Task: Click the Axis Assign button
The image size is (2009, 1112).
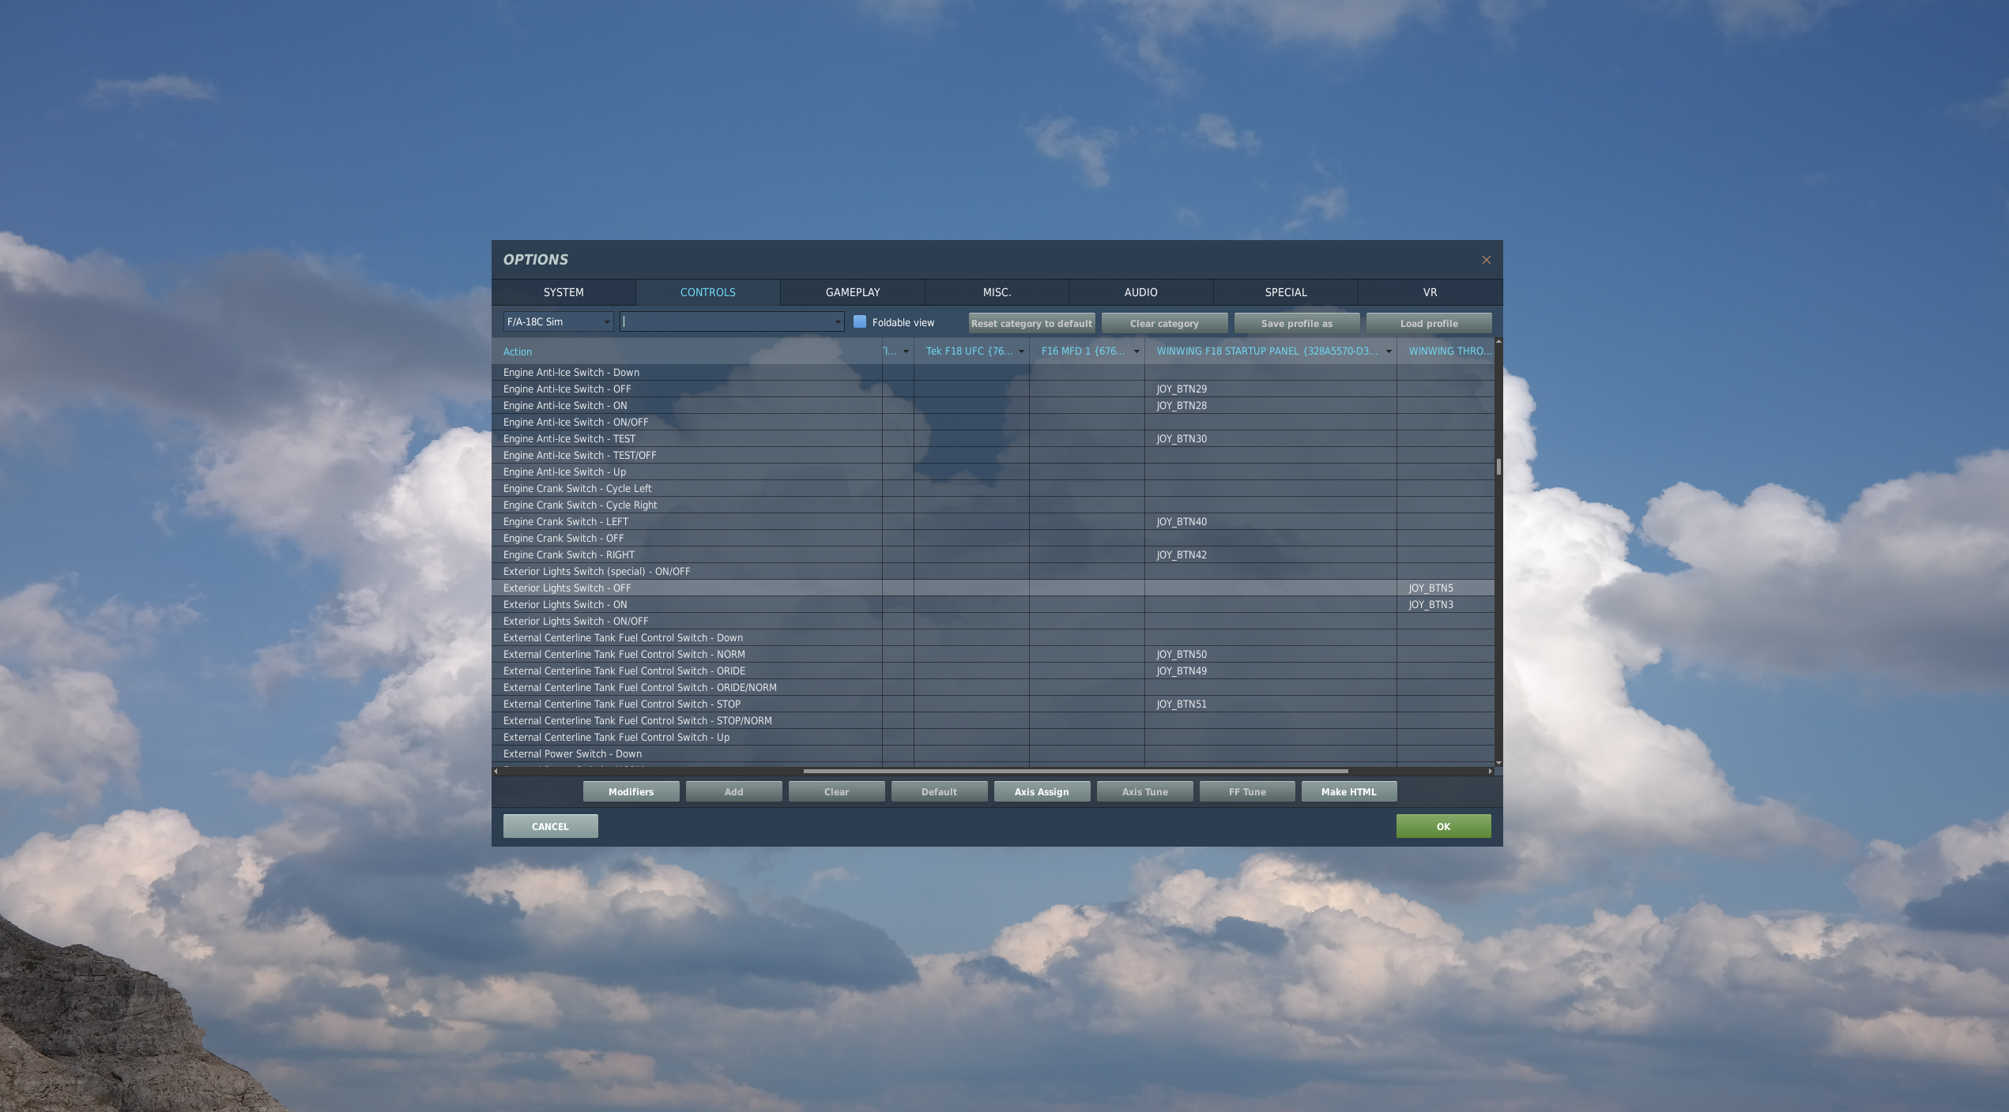Action: [1042, 791]
